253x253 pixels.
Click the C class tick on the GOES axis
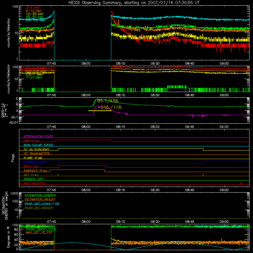pos(17,98)
